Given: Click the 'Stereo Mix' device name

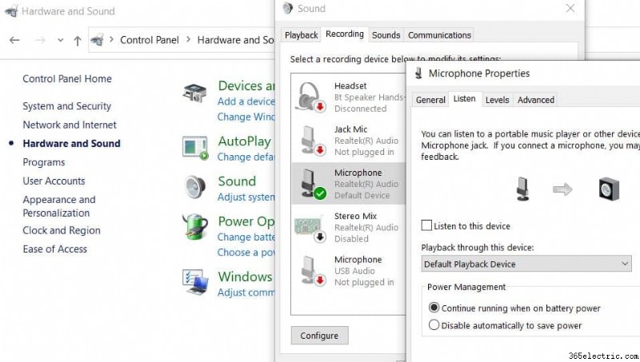Looking at the screenshot, I should pyautogui.click(x=355, y=216).
